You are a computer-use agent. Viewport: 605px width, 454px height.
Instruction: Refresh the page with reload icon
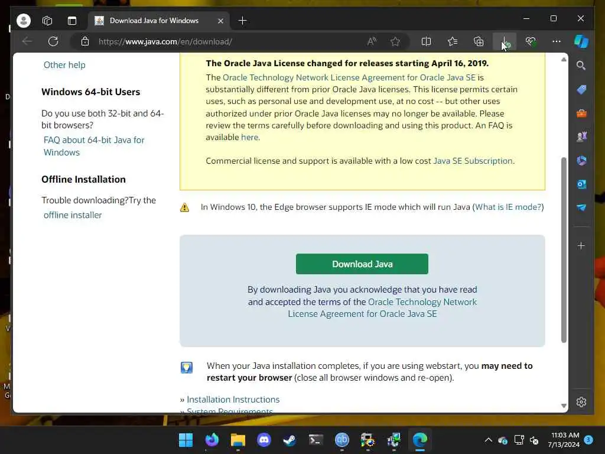click(53, 41)
